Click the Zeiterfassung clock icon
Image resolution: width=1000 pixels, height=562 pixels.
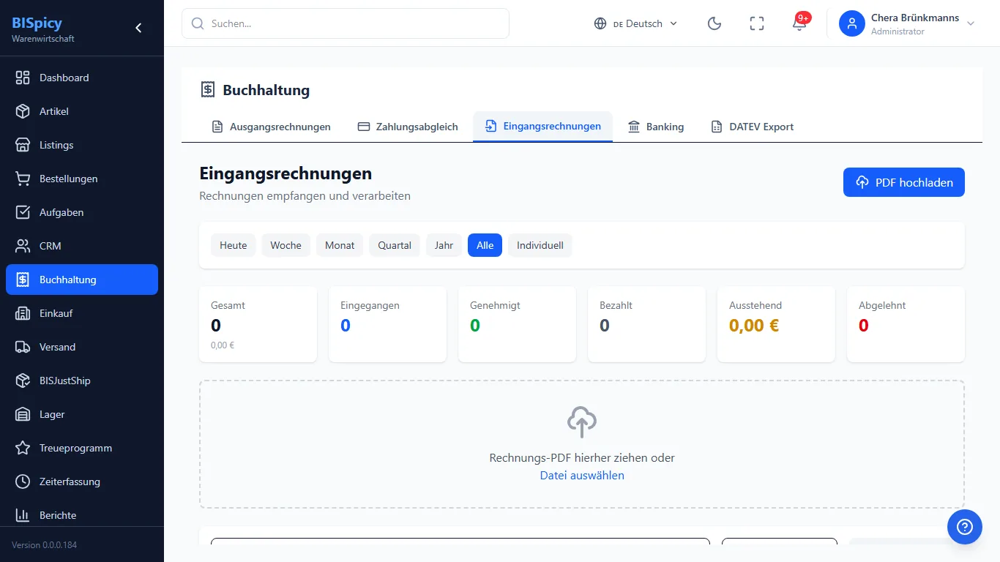point(23,482)
